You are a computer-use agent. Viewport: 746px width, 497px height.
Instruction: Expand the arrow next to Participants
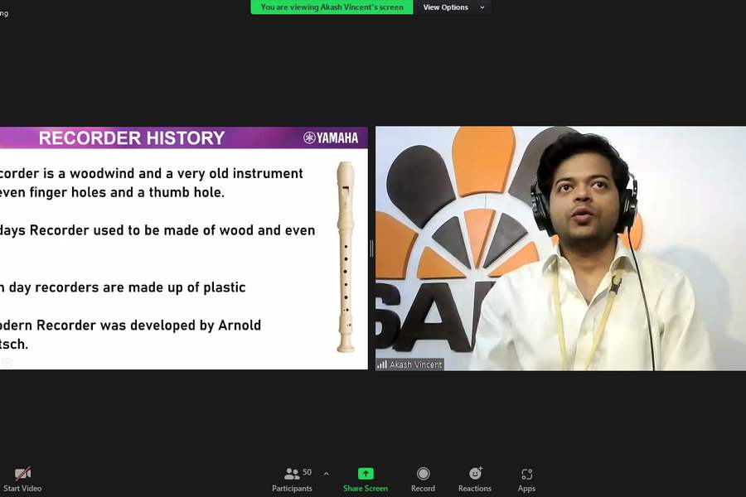point(326,474)
